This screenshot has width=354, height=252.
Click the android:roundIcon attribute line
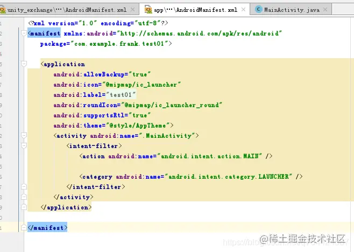point(138,105)
